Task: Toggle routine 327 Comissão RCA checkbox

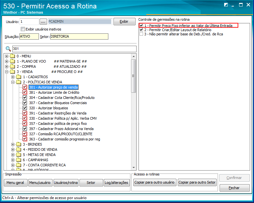Action: click(x=25, y=134)
